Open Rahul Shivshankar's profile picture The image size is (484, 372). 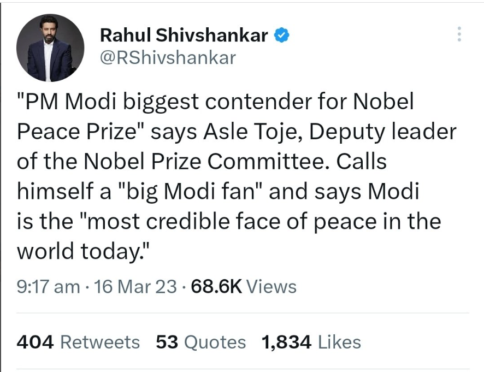pos(50,48)
